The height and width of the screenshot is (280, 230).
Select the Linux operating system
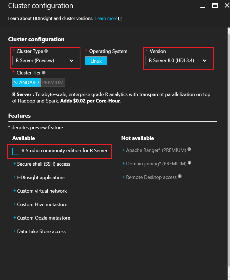[x=96, y=61]
